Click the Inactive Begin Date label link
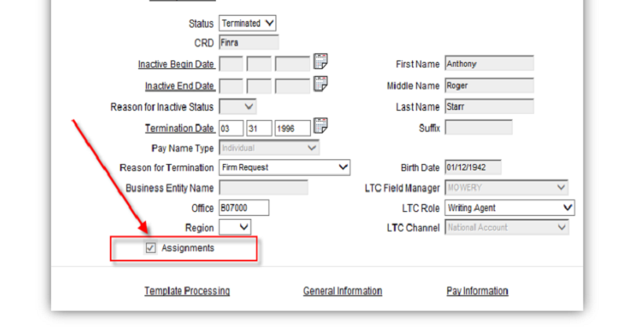This screenshot has height=332, width=628. coord(176,64)
